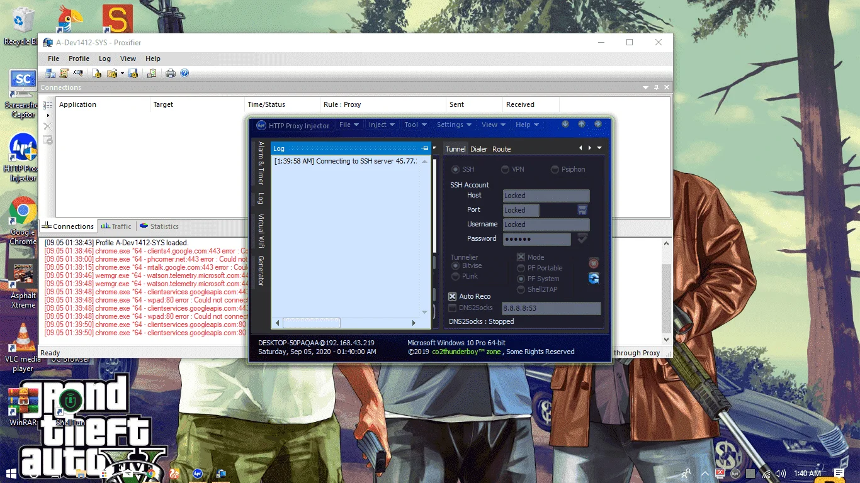The image size is (860, 483).
Task: Open the tab list dropdown arrow beside Route
Action: click(599, 148)
